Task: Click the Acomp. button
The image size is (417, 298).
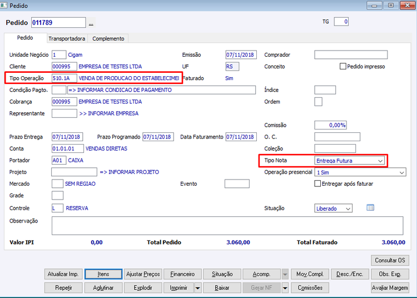Action: click(262, 274)
